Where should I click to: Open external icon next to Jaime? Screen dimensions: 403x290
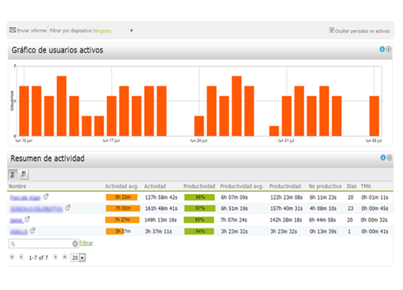click(x=28, y=219)
